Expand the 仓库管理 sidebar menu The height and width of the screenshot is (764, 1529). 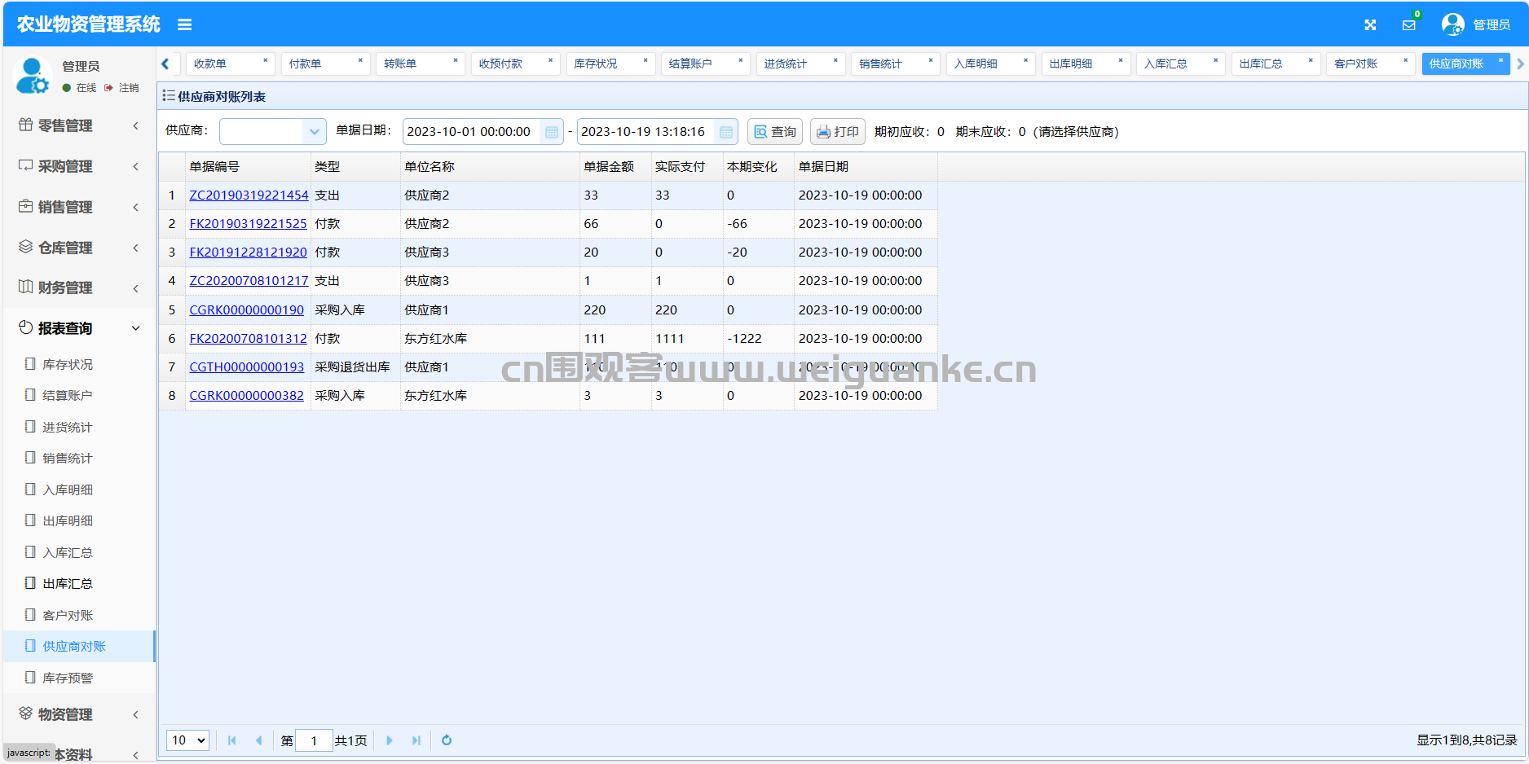point(78,248)
